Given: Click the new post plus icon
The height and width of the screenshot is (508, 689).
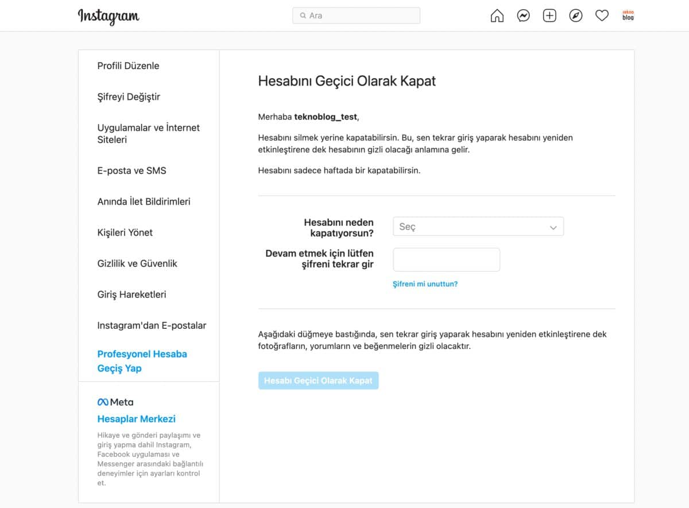Looking at the screenshot, I should (549, 16).
